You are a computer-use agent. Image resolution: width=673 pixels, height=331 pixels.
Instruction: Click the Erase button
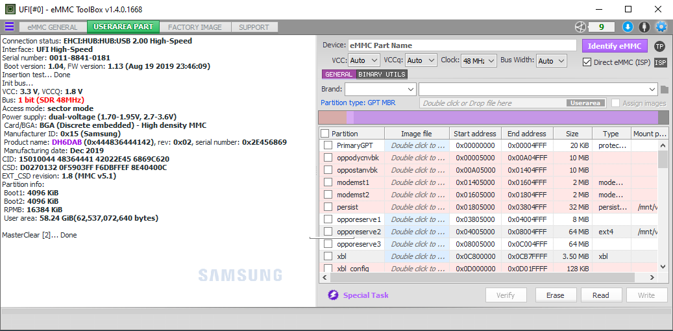click(555, 295)
